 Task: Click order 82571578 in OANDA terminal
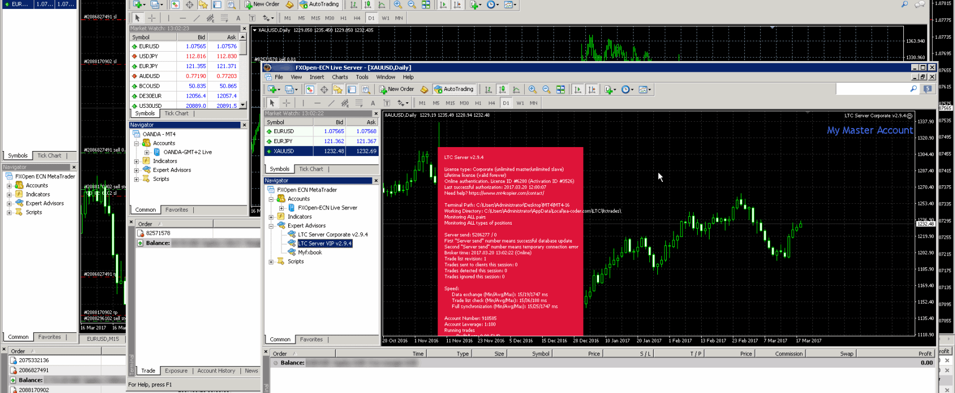[x=158, y=233]
